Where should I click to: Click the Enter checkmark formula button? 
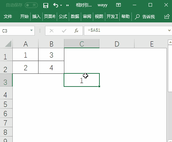coord(64,31)
